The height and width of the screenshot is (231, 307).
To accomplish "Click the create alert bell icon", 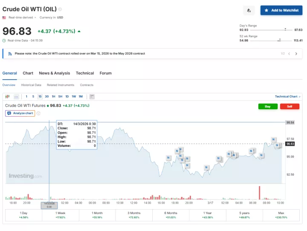I will pyautogui.click(x=249, y=10).
